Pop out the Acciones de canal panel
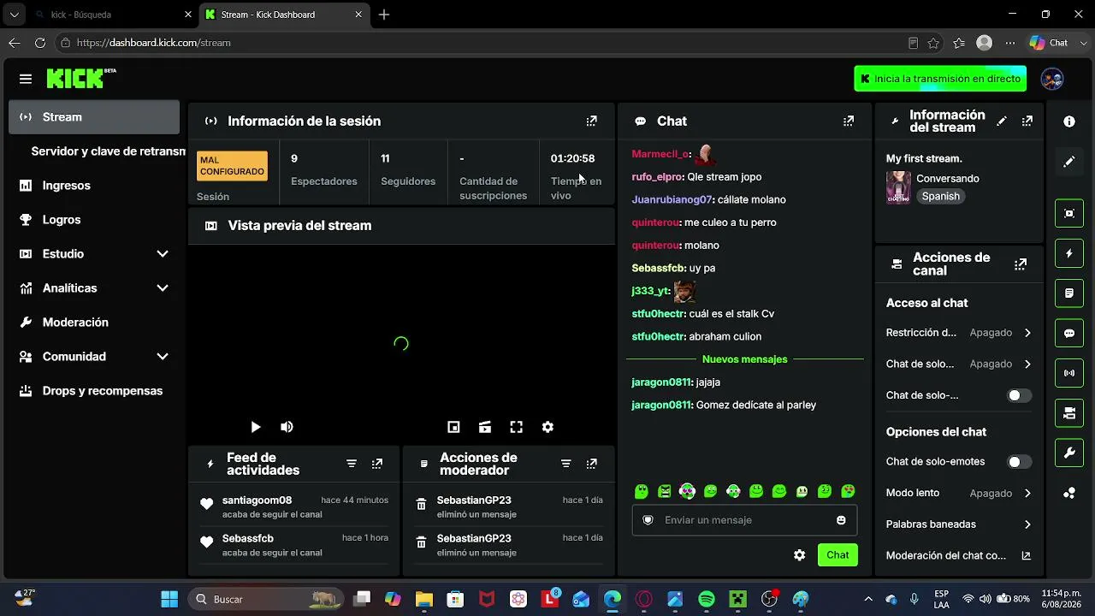1095x616 pixels. click(1021, 264)
